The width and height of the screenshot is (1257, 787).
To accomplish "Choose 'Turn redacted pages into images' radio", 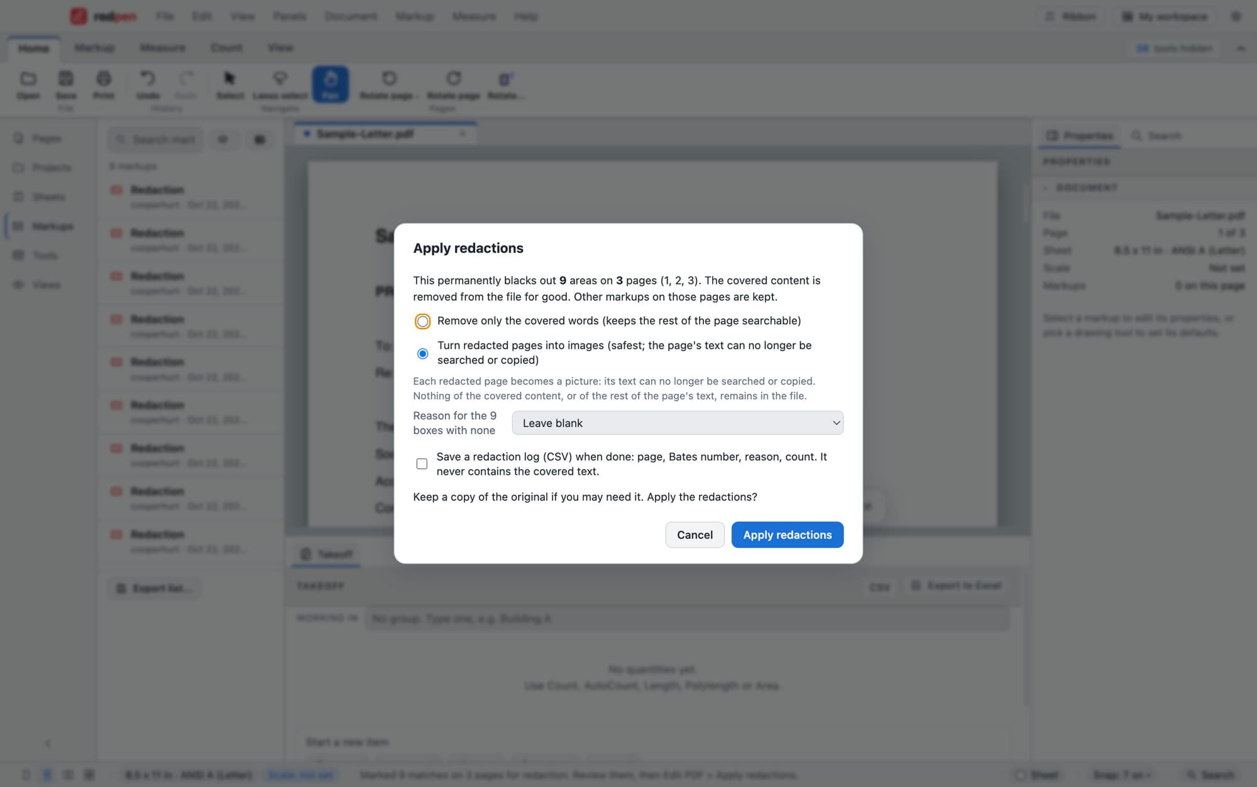I will (422, 354).
